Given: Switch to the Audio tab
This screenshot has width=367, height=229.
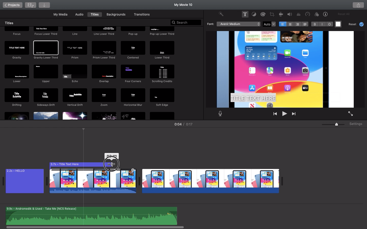Looking at the screenshot, I should [79, 15].
